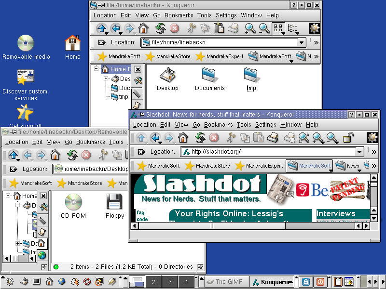Expand the Do folder node in Removable window tree
386x289 pixels.
pyautogui.click(x=17, y=244)
